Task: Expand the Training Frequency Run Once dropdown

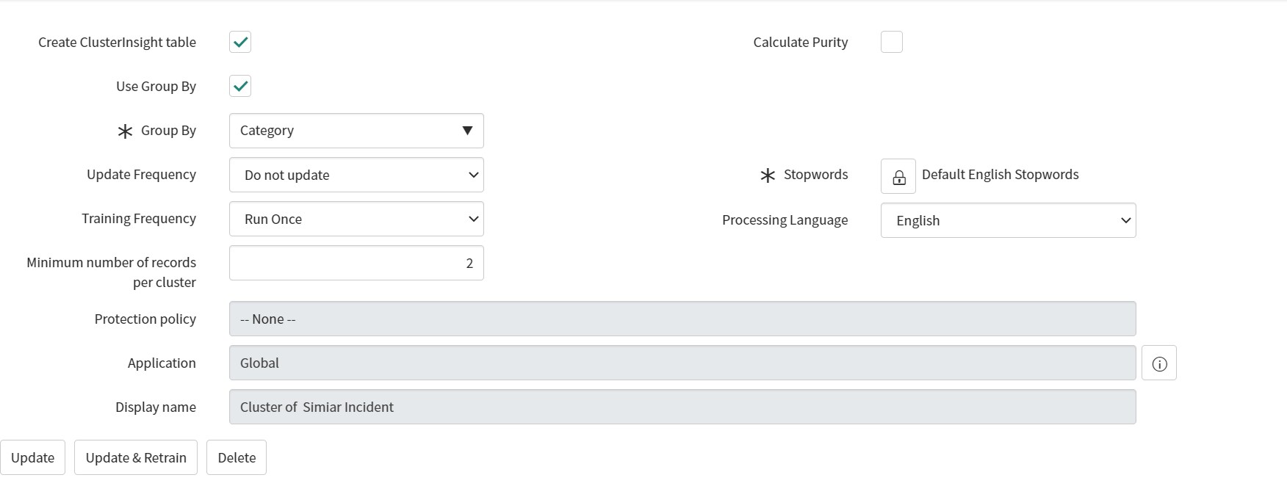Action: pos(356,219)
